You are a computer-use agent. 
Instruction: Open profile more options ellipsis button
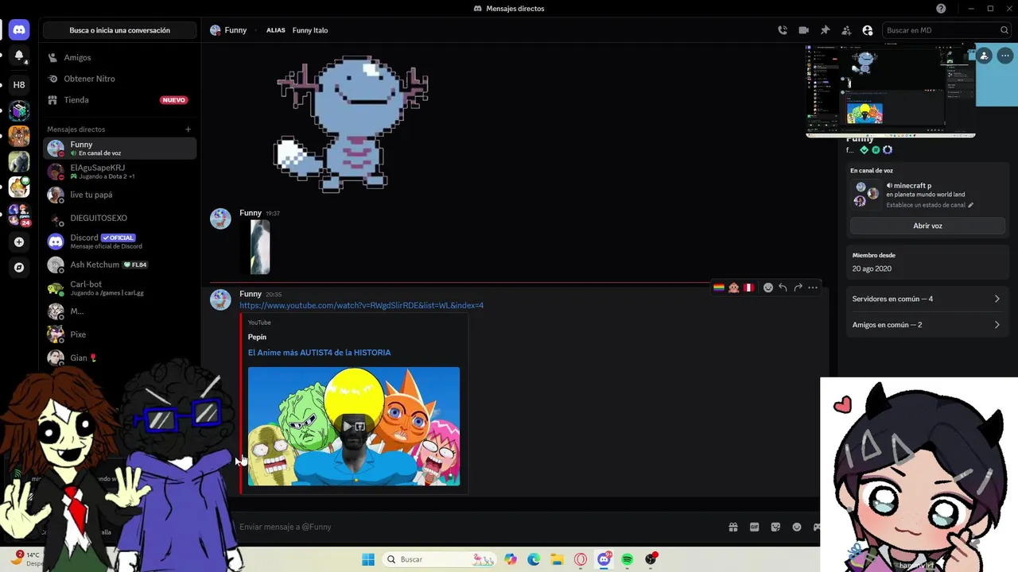coord(1005,56)
